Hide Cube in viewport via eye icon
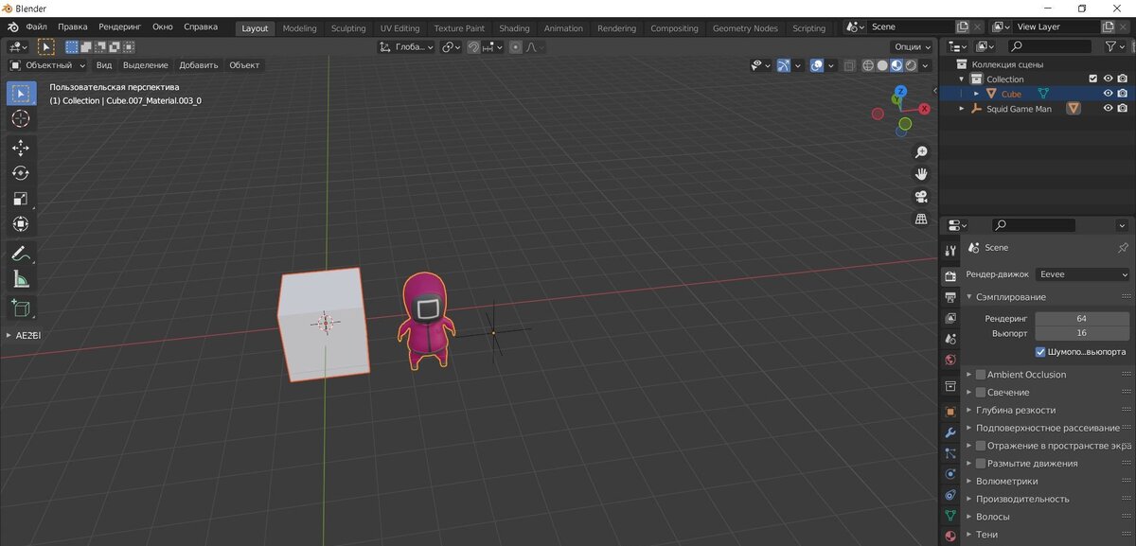This screenshot has height=546, width=1136. pos(1108,94)
